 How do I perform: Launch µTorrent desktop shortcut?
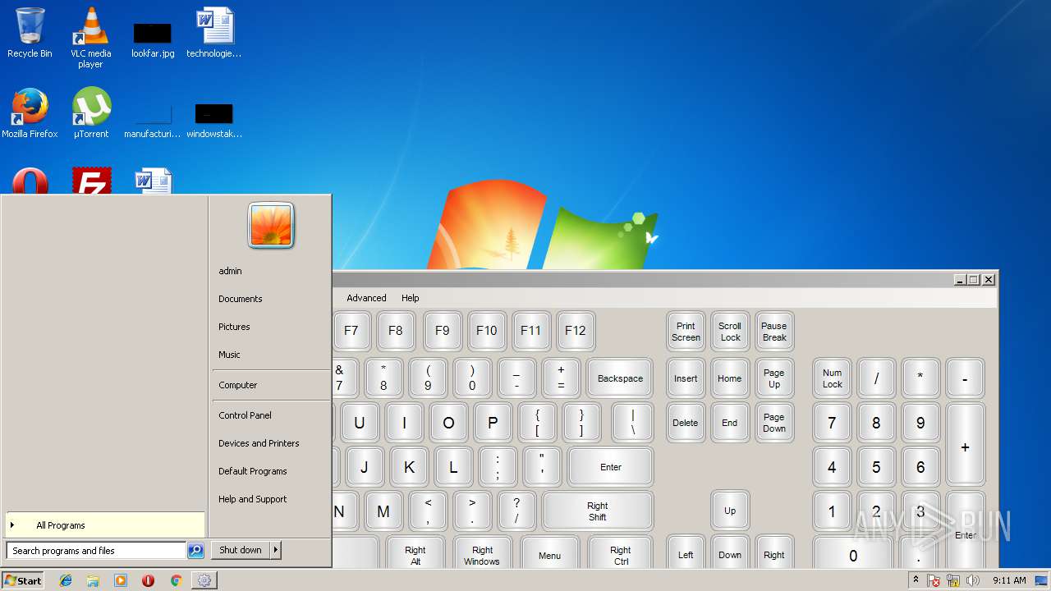tap(91, 113)
